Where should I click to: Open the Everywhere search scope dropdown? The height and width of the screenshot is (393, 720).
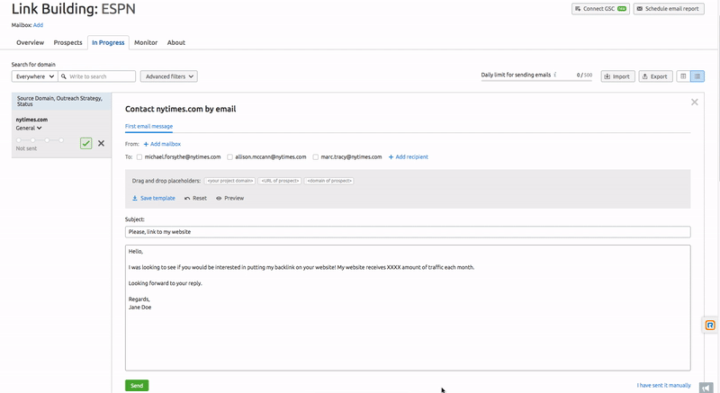[34, 76]
